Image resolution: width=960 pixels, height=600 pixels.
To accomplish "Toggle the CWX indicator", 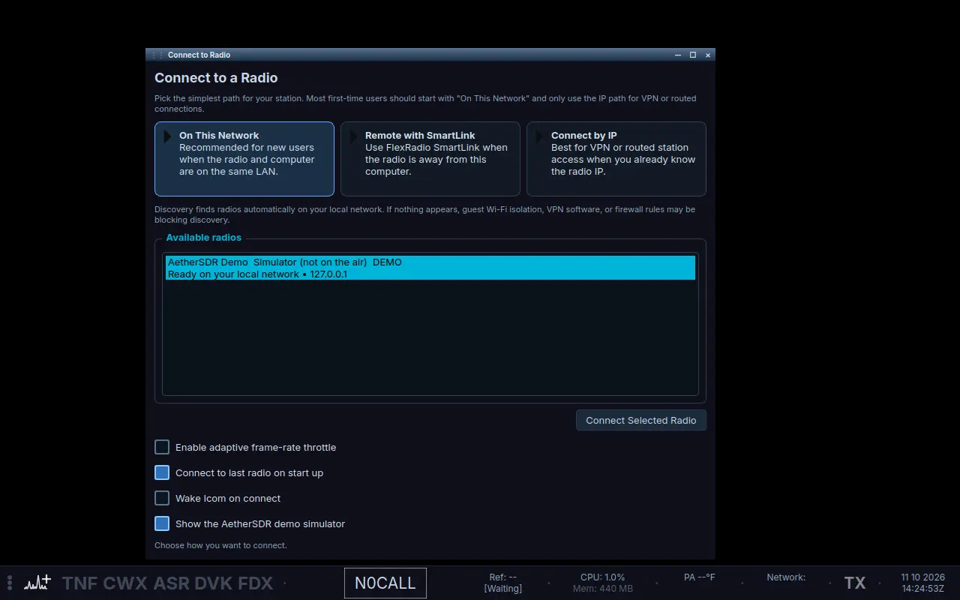I will 125,583.
